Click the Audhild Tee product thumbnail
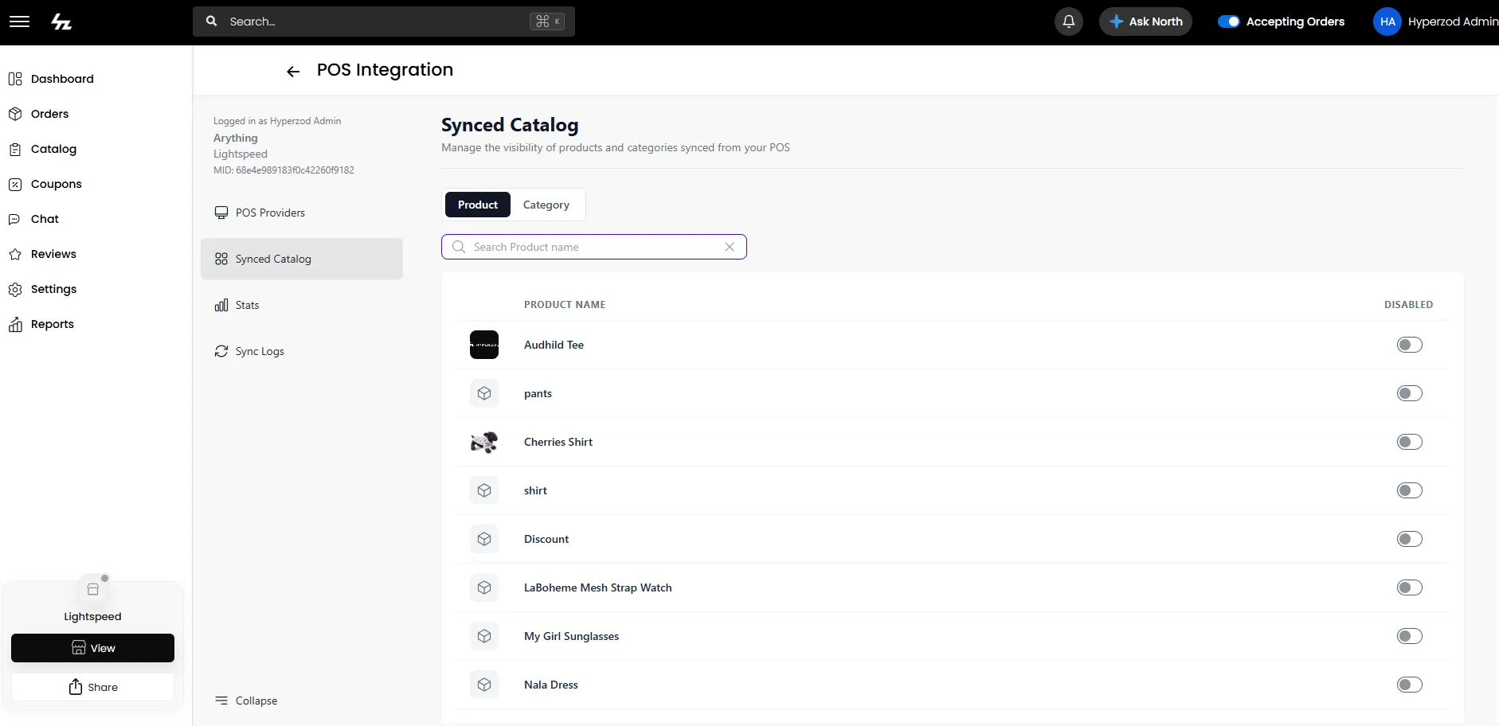Viewport: 1499px width, 726px height. tap(484, 345)
